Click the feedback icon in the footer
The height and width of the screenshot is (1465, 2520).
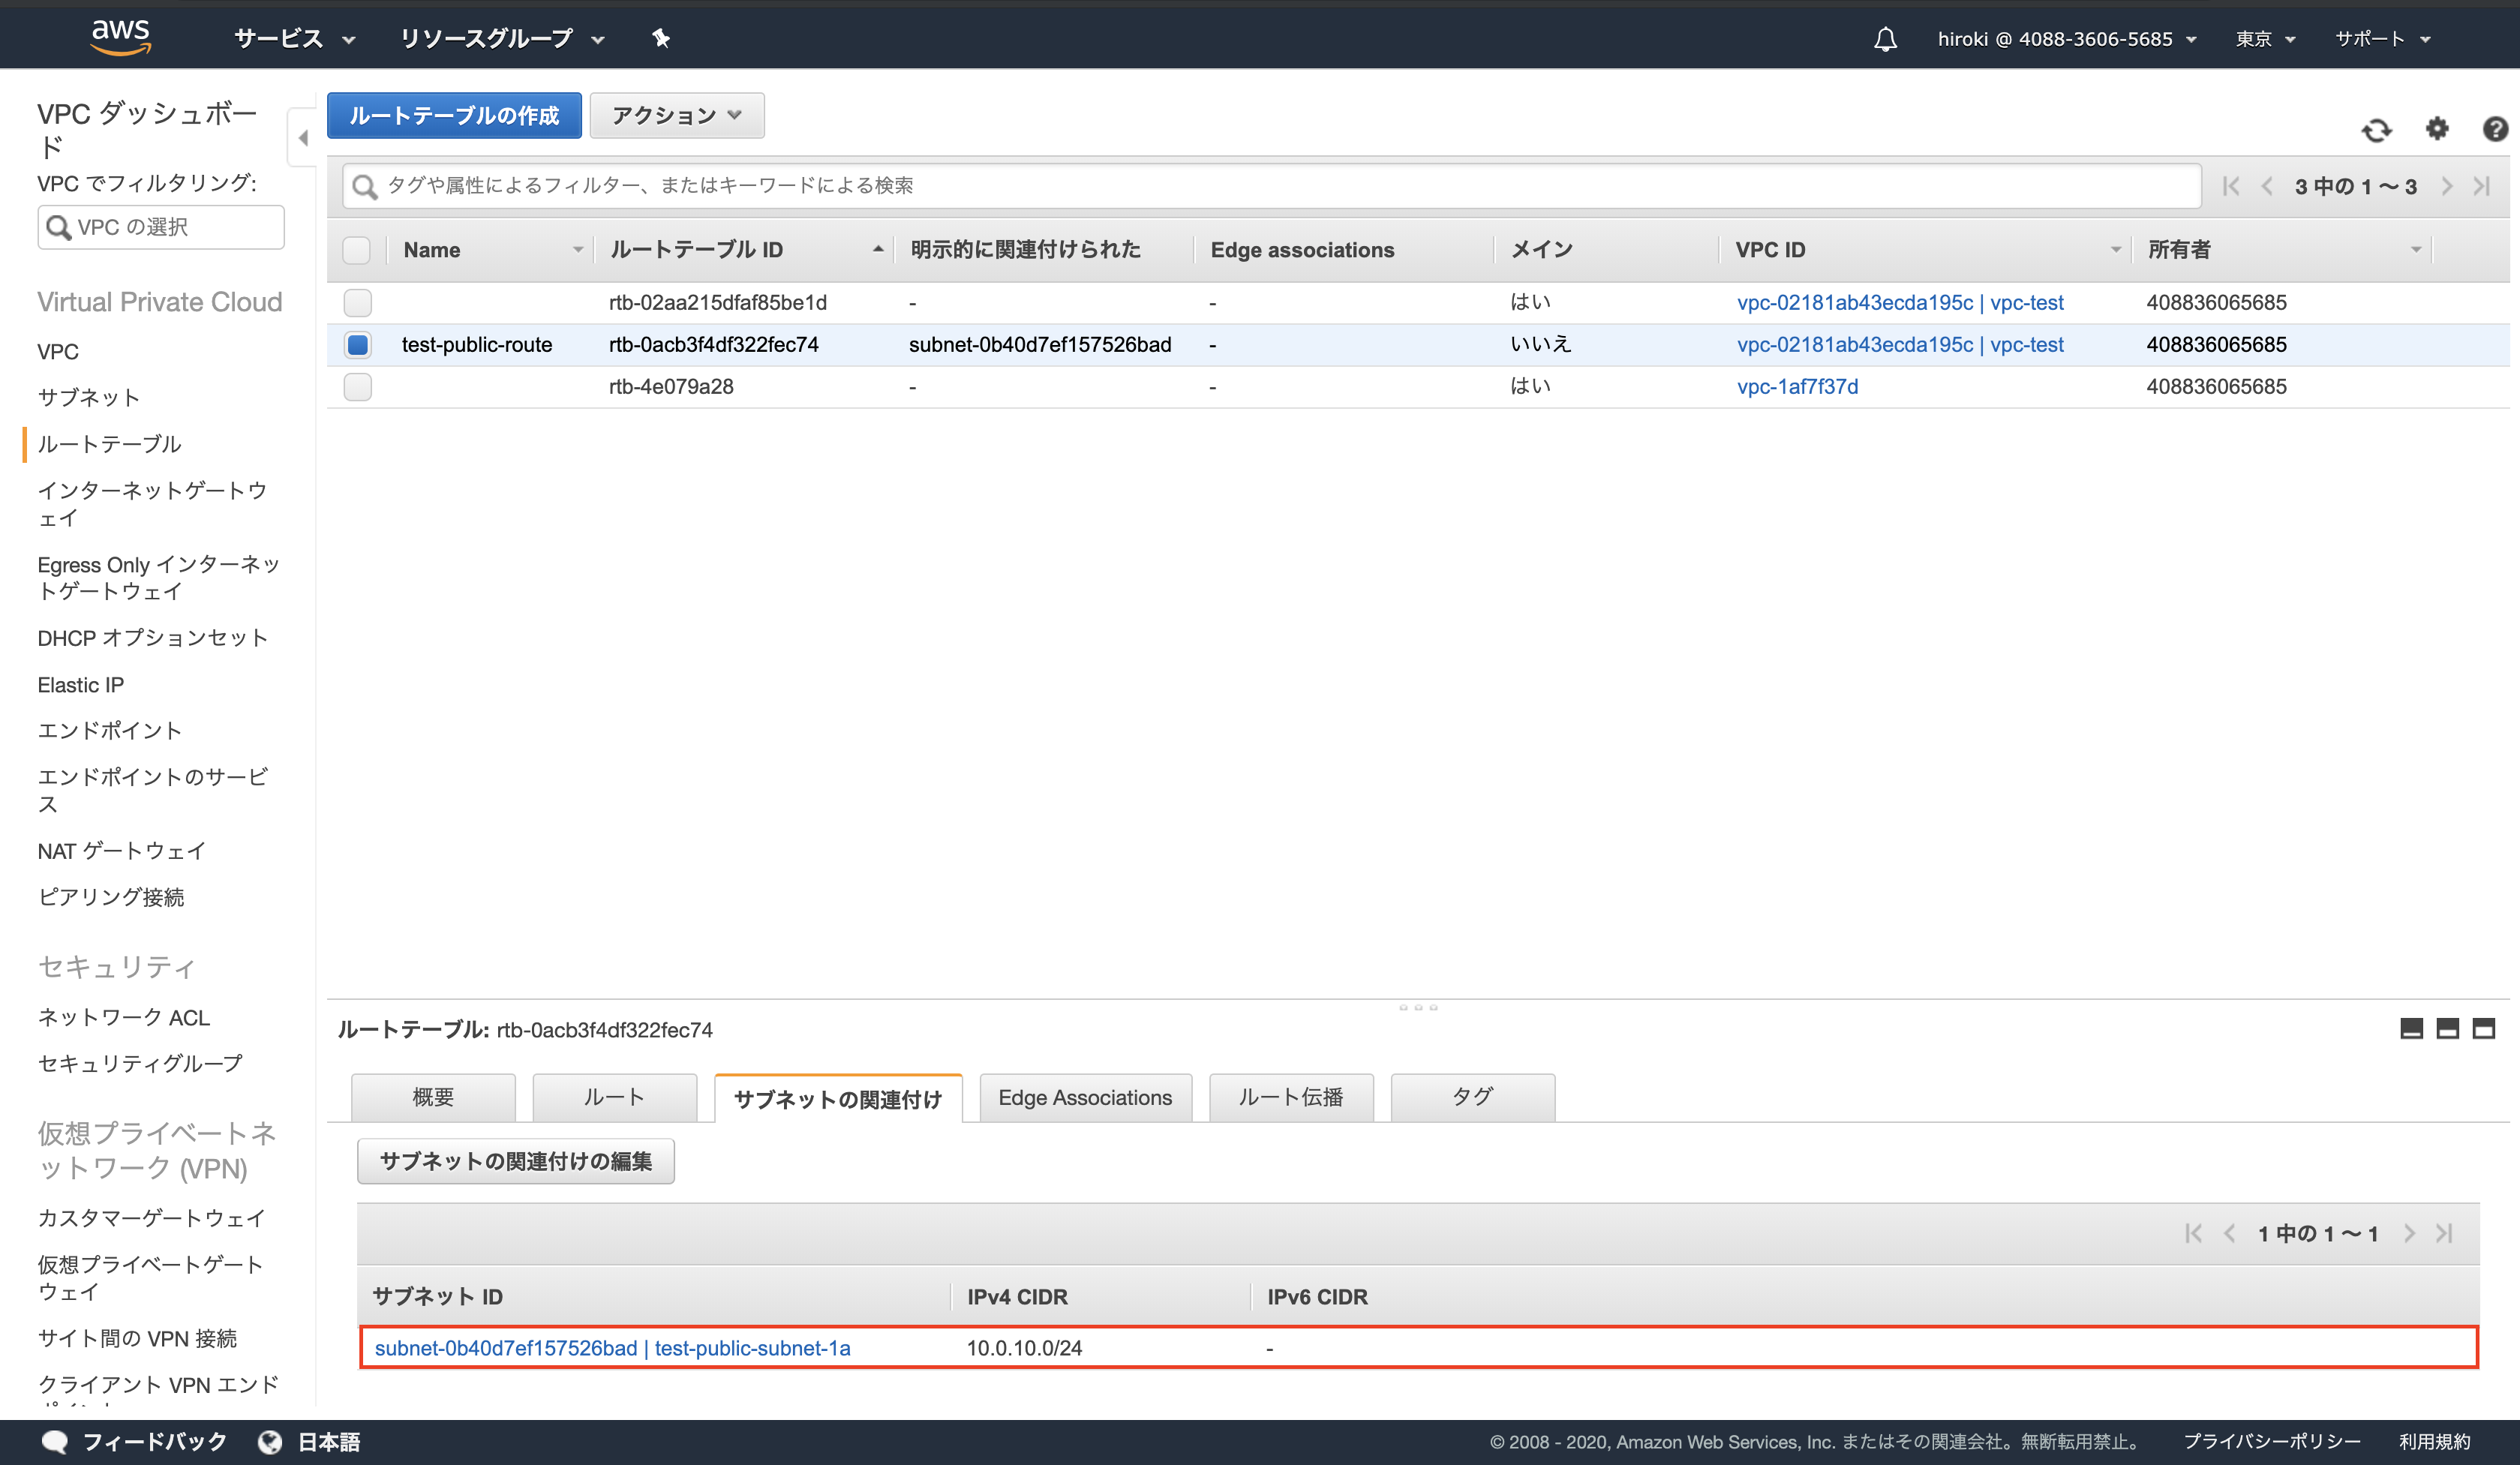pyautogui.click(x=55, y=1440)
